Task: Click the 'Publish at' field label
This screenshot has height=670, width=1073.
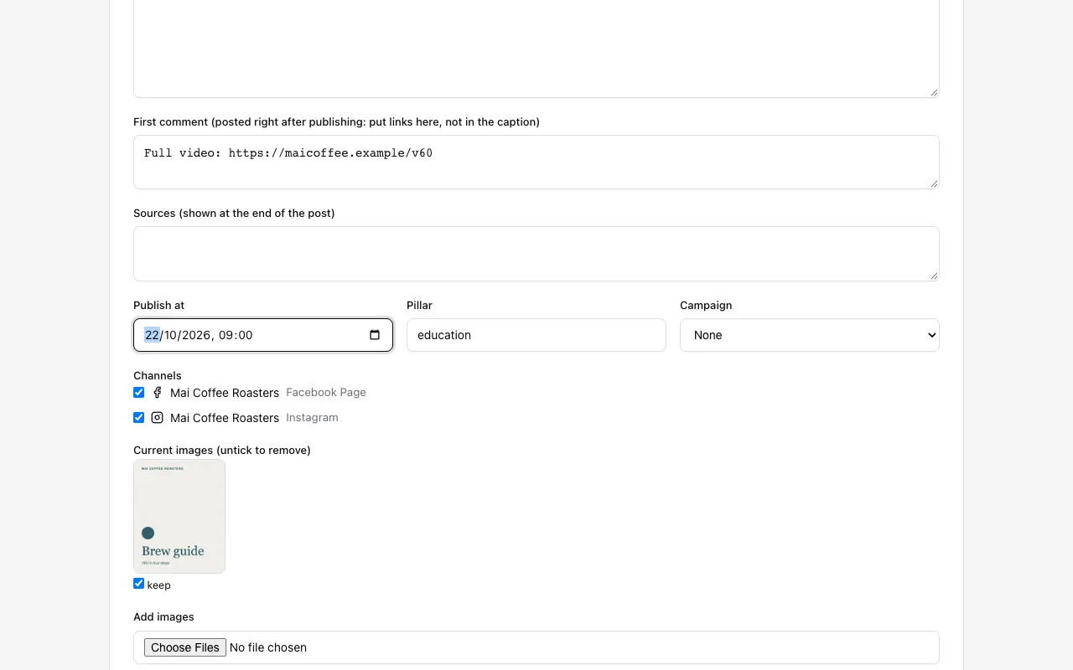Action: pos(158,306)
